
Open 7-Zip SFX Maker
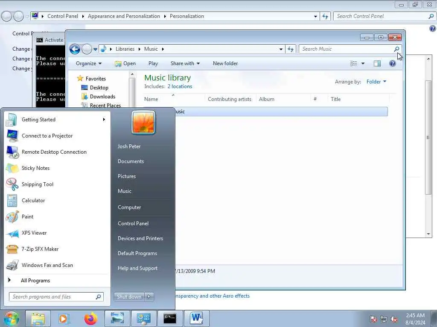[x=57, y=249]
